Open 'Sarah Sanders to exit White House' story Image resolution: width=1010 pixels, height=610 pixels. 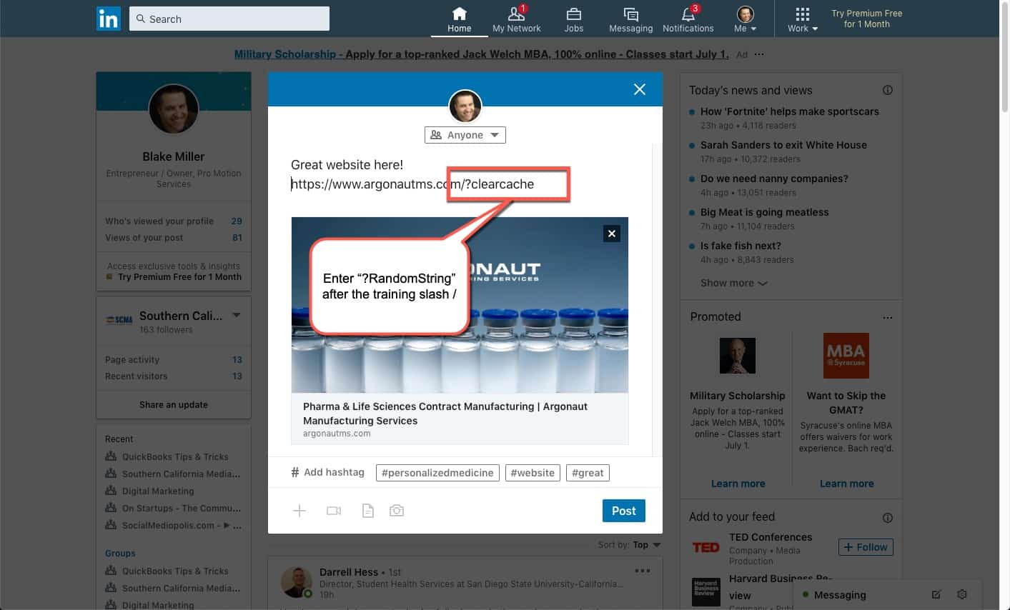[x=783, y=145]
